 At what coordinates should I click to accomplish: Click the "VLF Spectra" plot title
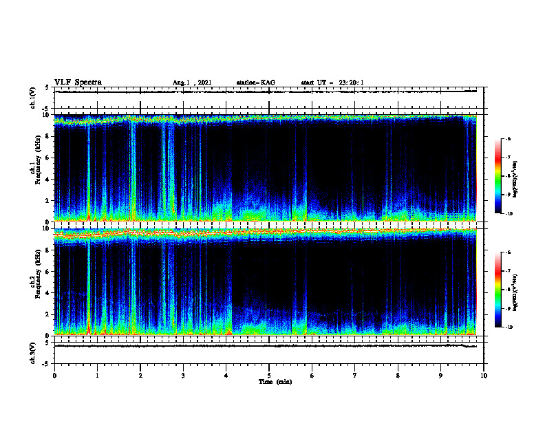coord(78,83)
